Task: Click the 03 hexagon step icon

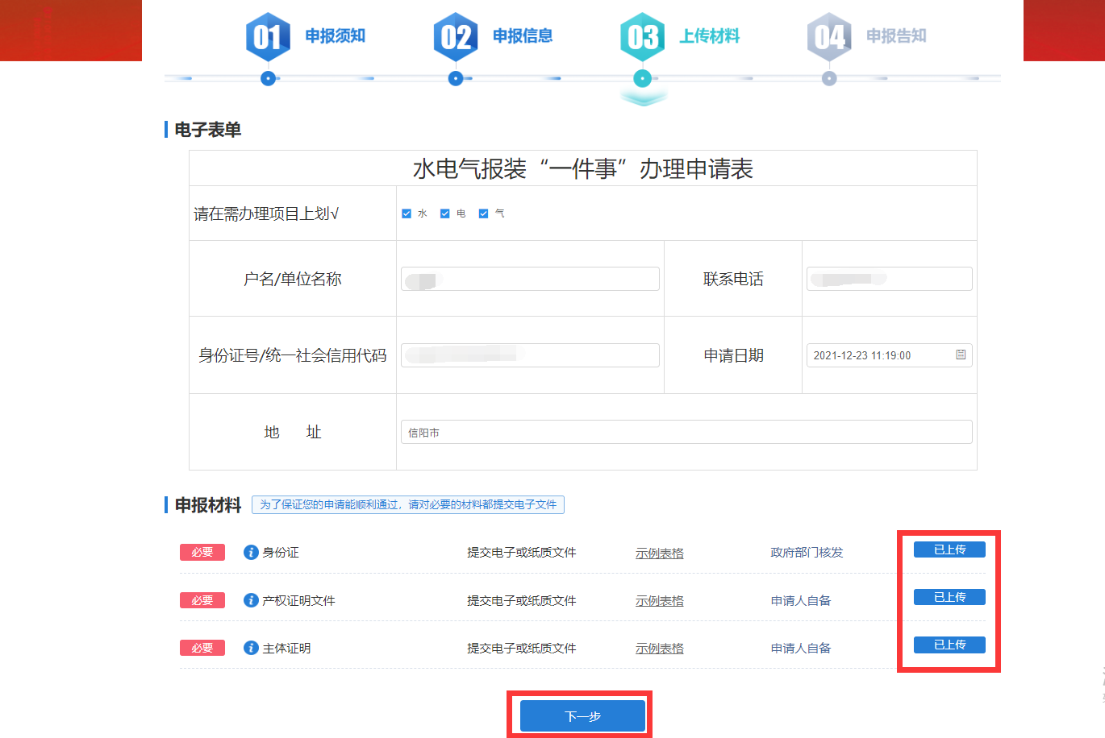Action: (642, 37)
